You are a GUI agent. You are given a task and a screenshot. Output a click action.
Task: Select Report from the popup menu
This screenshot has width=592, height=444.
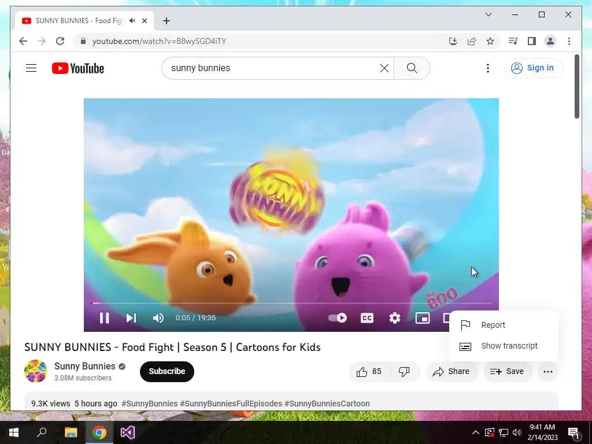click(504, 325)
